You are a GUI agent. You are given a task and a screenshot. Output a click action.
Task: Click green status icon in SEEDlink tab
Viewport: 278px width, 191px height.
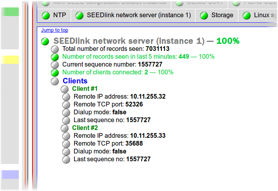tap(79, 16)
